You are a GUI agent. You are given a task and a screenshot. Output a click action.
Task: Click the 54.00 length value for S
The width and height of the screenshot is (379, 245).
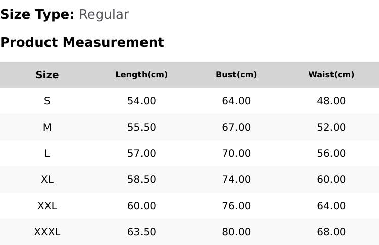[141, 101]
